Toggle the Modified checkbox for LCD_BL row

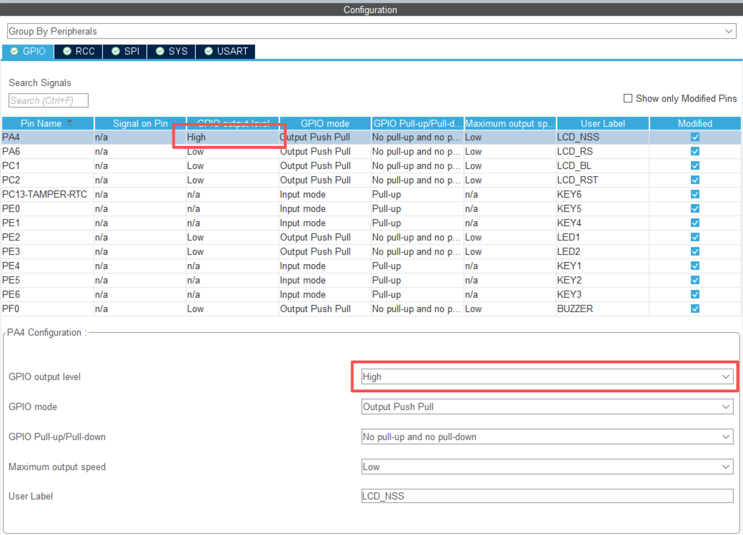pos(695,165)
